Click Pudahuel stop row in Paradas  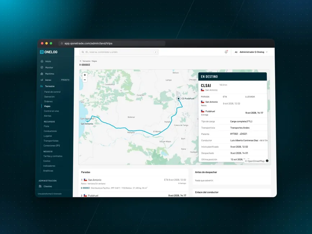133,195
